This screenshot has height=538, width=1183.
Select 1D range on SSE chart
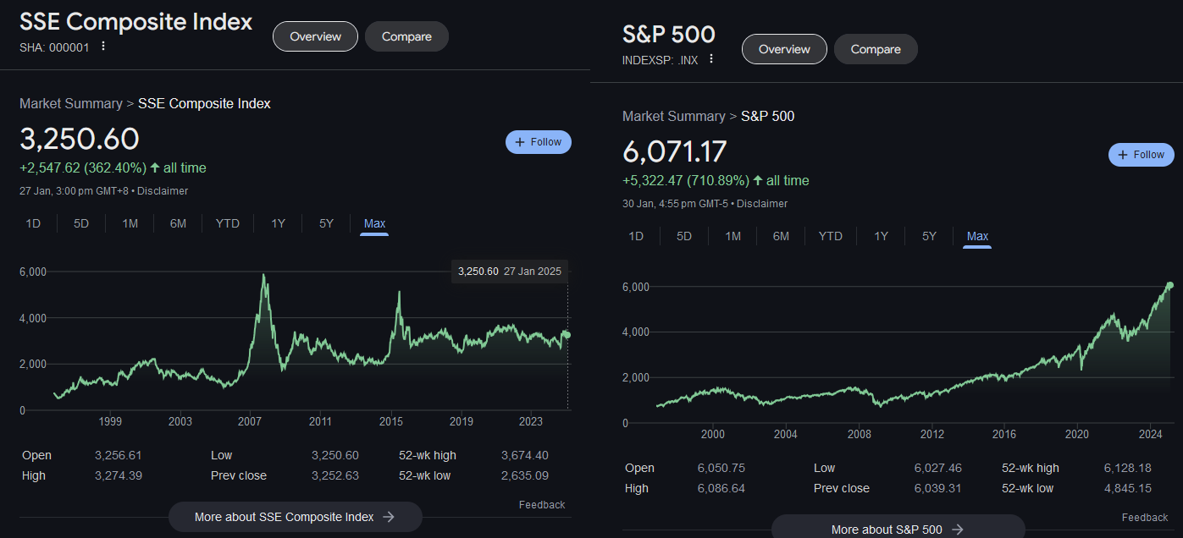pos(33,223)
